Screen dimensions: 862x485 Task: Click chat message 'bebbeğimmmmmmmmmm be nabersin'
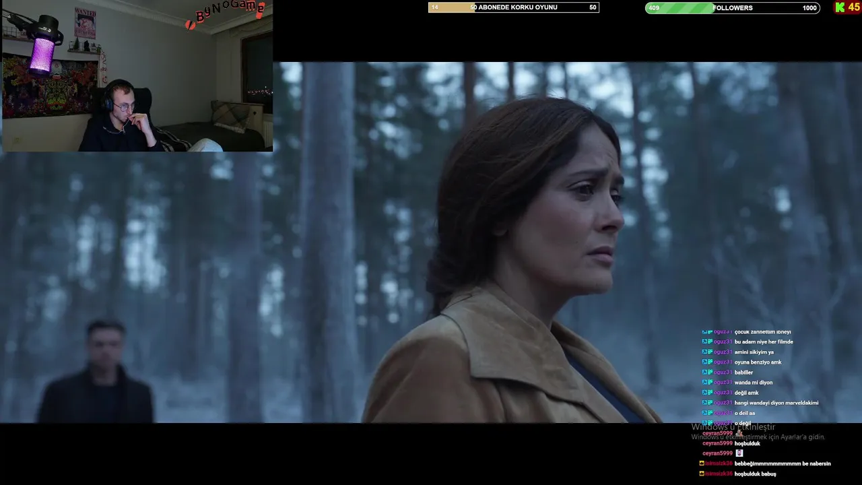[x=783, y=463]
